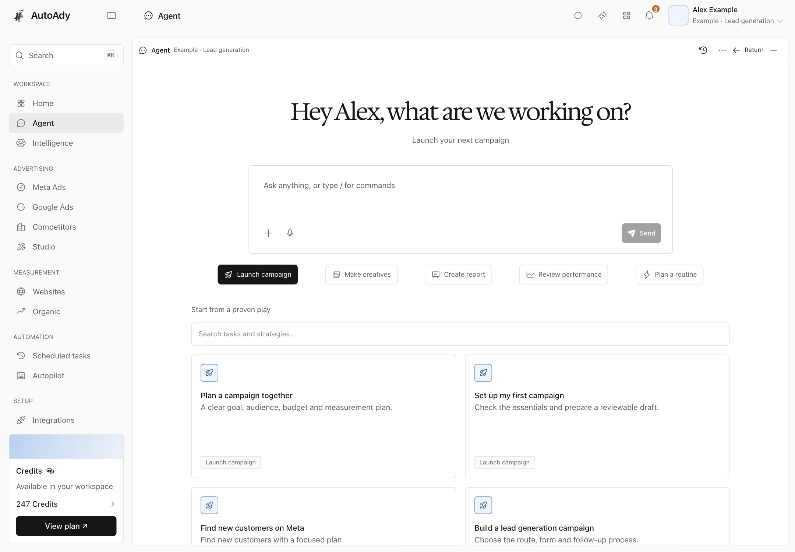Open Websites under Measurement

pyautogui.click(x=66, y=292)
